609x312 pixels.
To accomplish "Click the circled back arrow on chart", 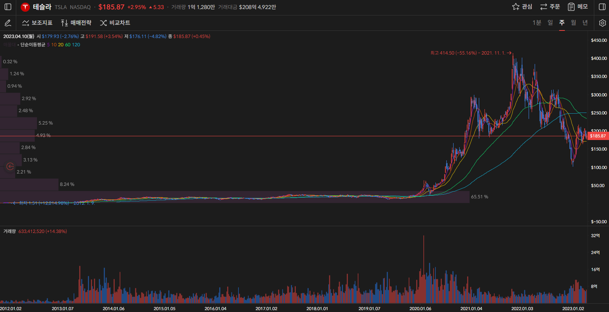I will [10, 166].
